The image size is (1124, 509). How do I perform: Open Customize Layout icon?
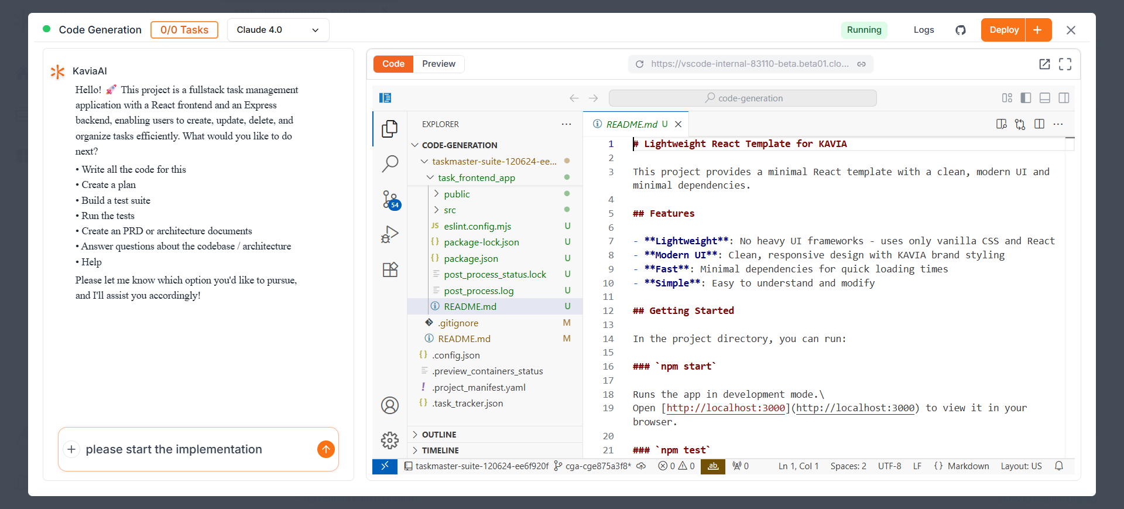[x=1007, y=98]
